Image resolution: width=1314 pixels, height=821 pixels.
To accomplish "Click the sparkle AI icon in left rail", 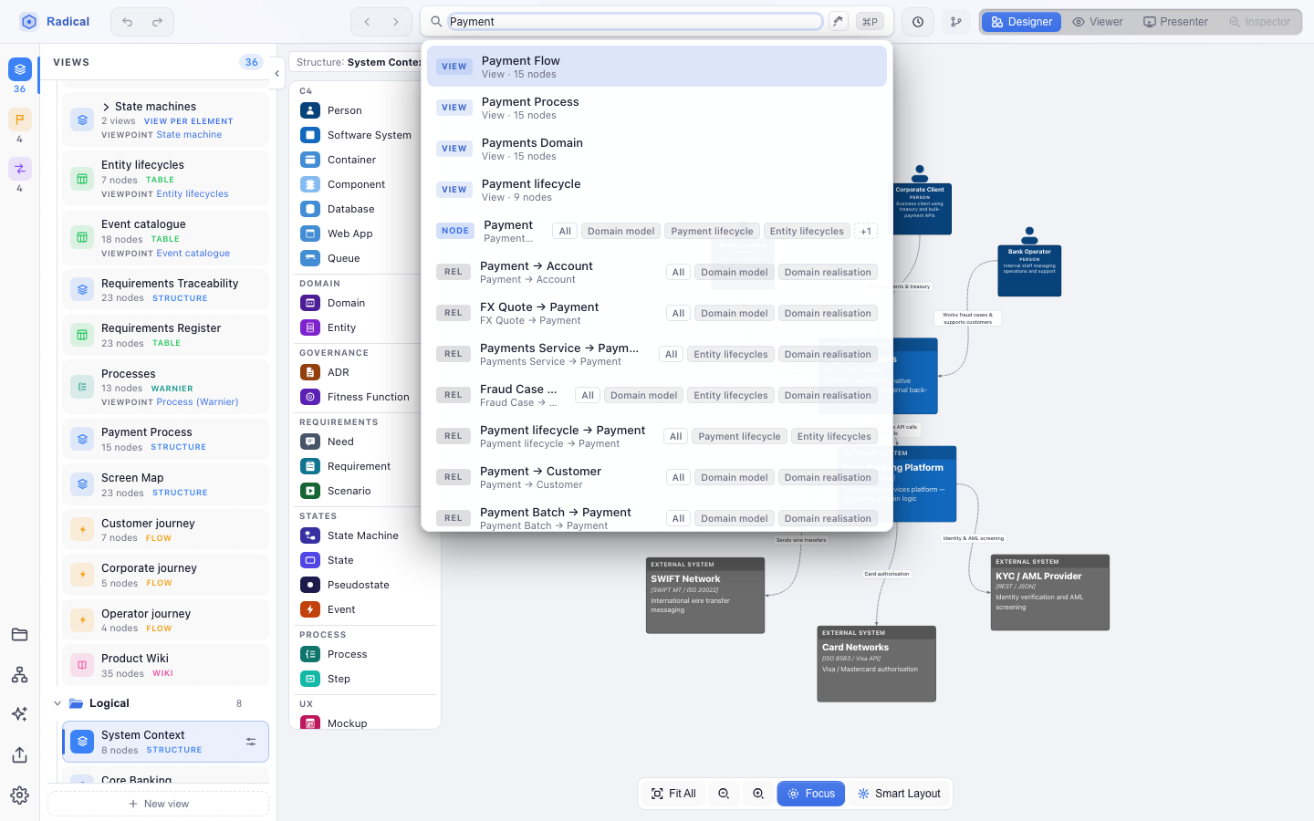I will click(x=20, y=714).
